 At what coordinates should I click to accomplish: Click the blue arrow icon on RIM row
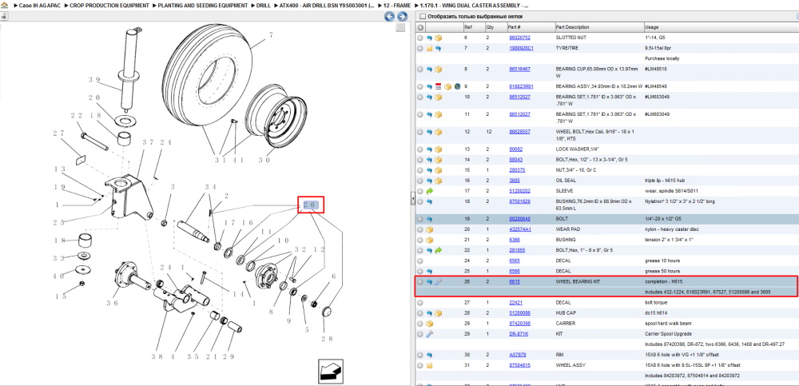coord(429,355)
